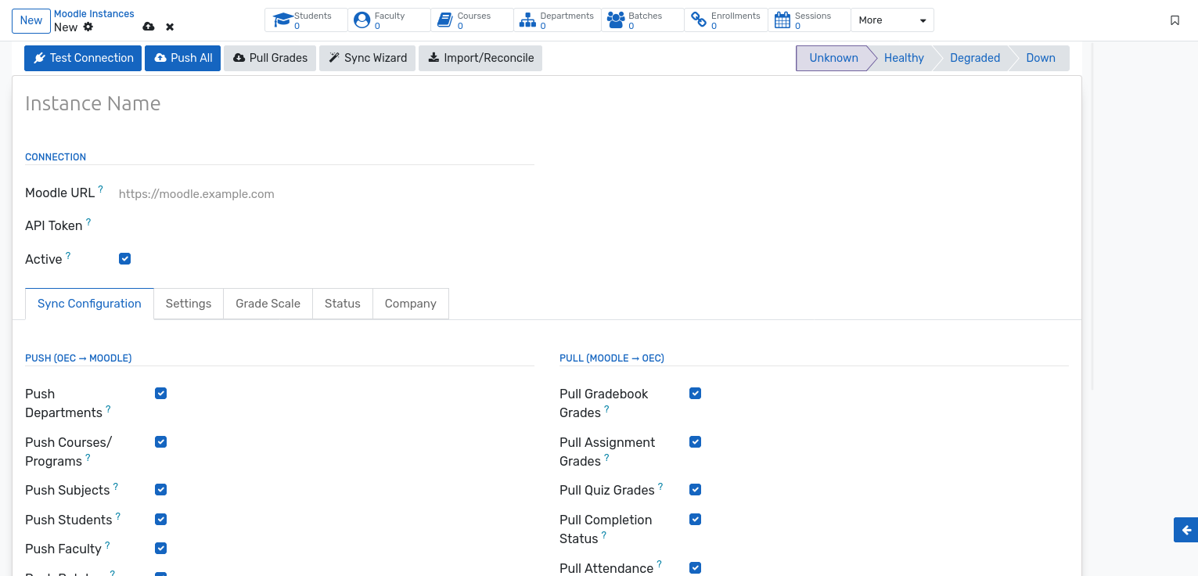Screen dimensions: 1198x576
Task: Disable the Pull Completion Status checkbox
Action: coord(695,519)
